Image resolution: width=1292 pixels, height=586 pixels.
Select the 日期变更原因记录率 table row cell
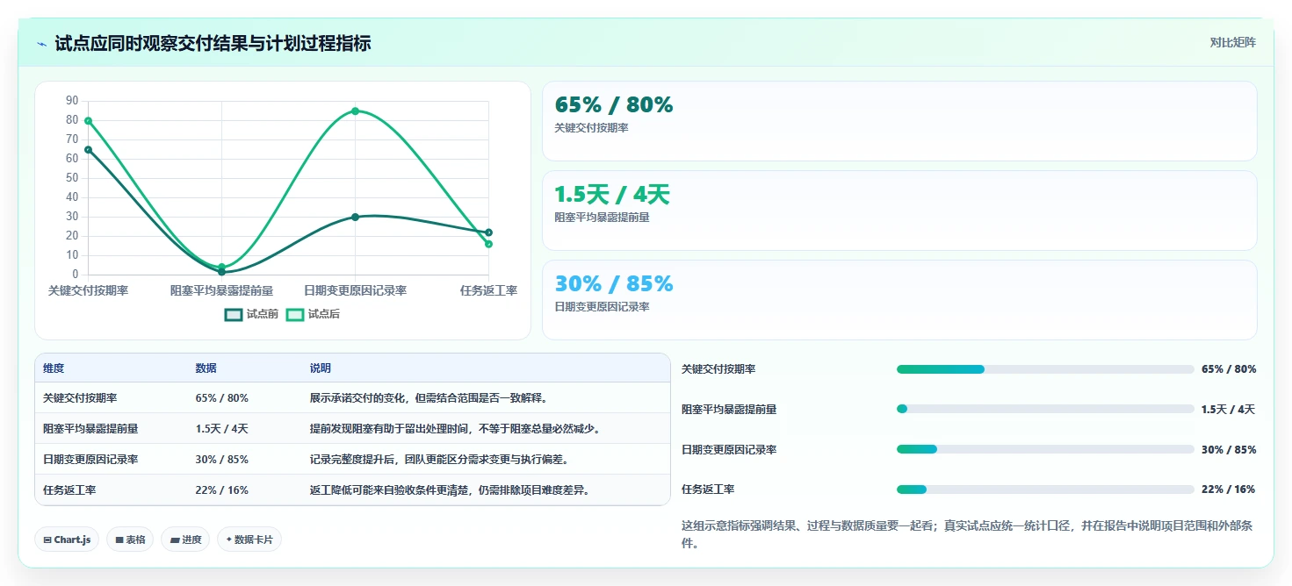coord(90,459)
